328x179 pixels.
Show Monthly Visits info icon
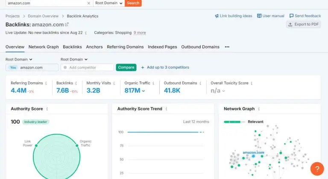pyautogui.click(x=114, y=84)
